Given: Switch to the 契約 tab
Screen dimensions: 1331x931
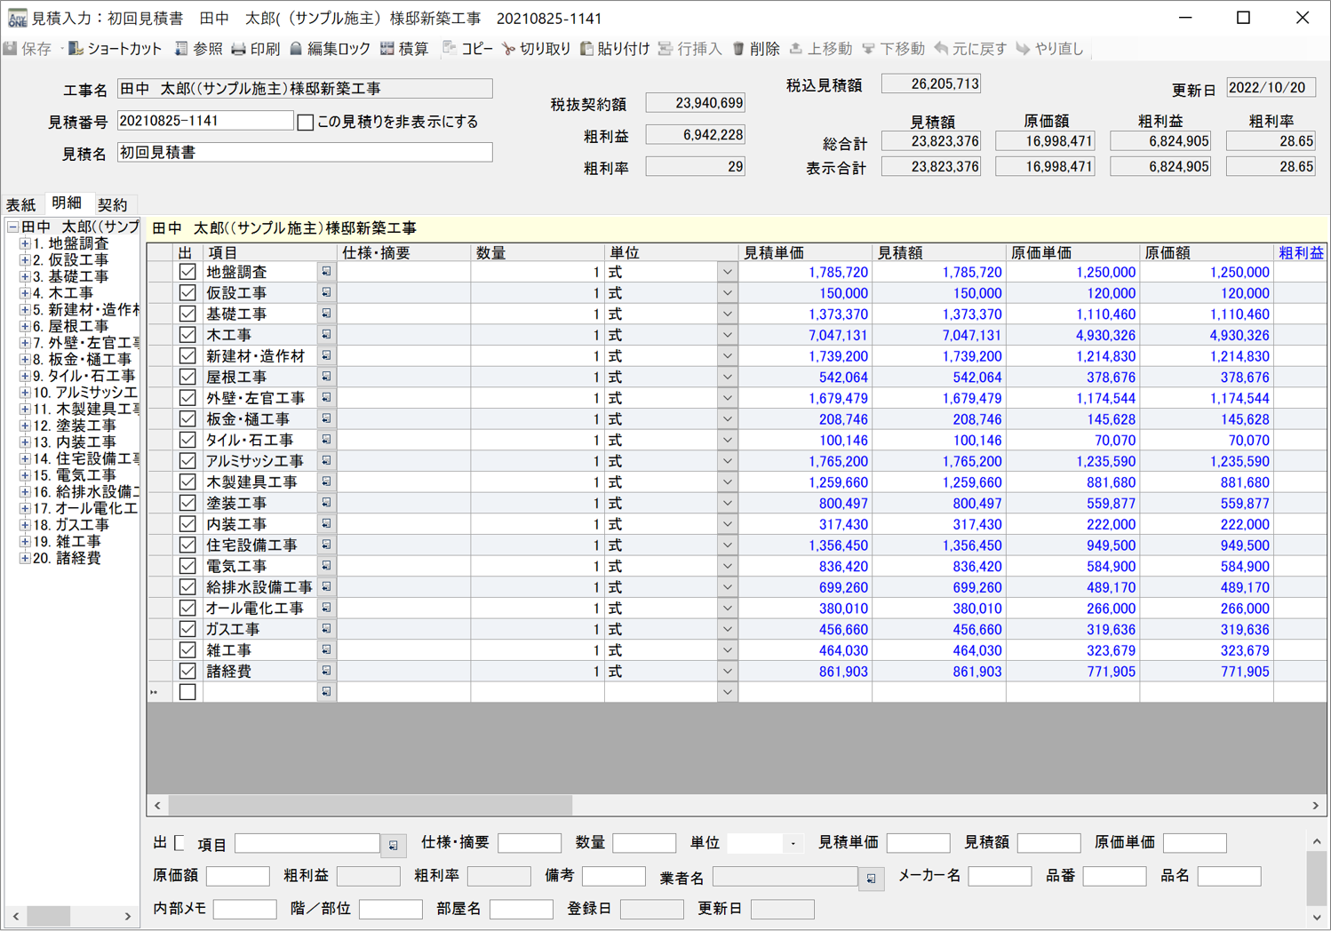Looking at the screenshot, I should click(x=113, y=204).
